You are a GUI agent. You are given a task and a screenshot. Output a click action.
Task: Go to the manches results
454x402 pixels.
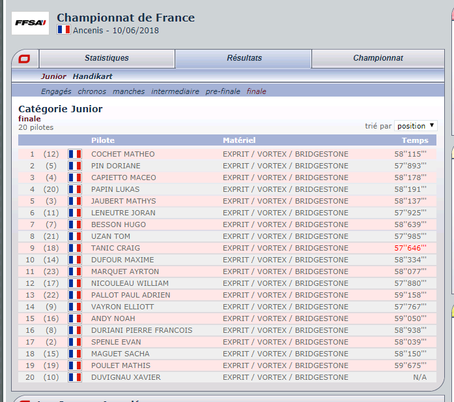(128, 91)
